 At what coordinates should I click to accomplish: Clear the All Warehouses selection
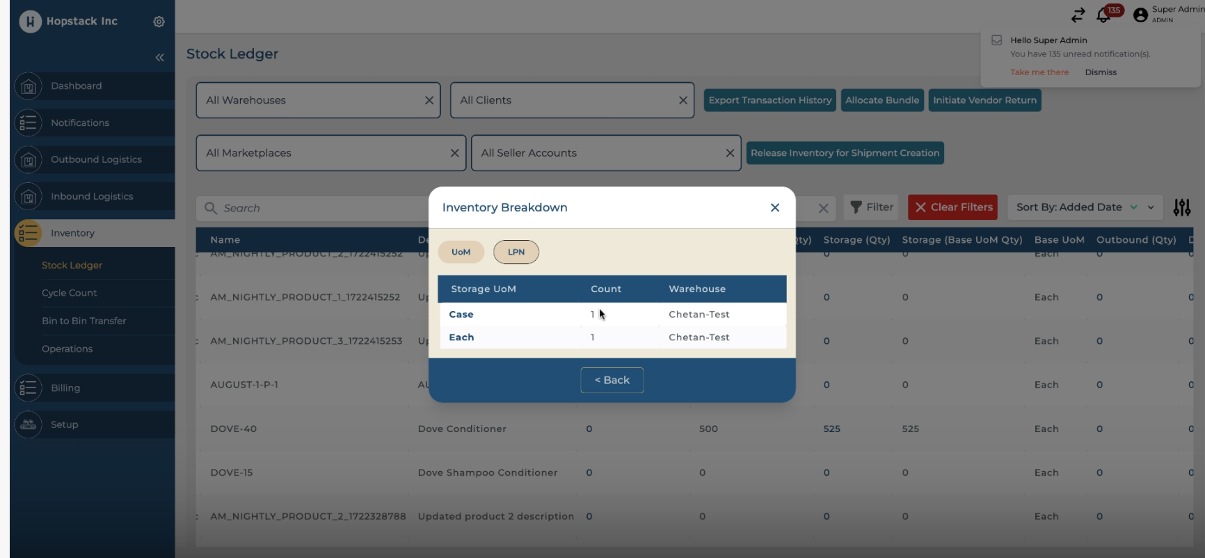coord(429,100)
